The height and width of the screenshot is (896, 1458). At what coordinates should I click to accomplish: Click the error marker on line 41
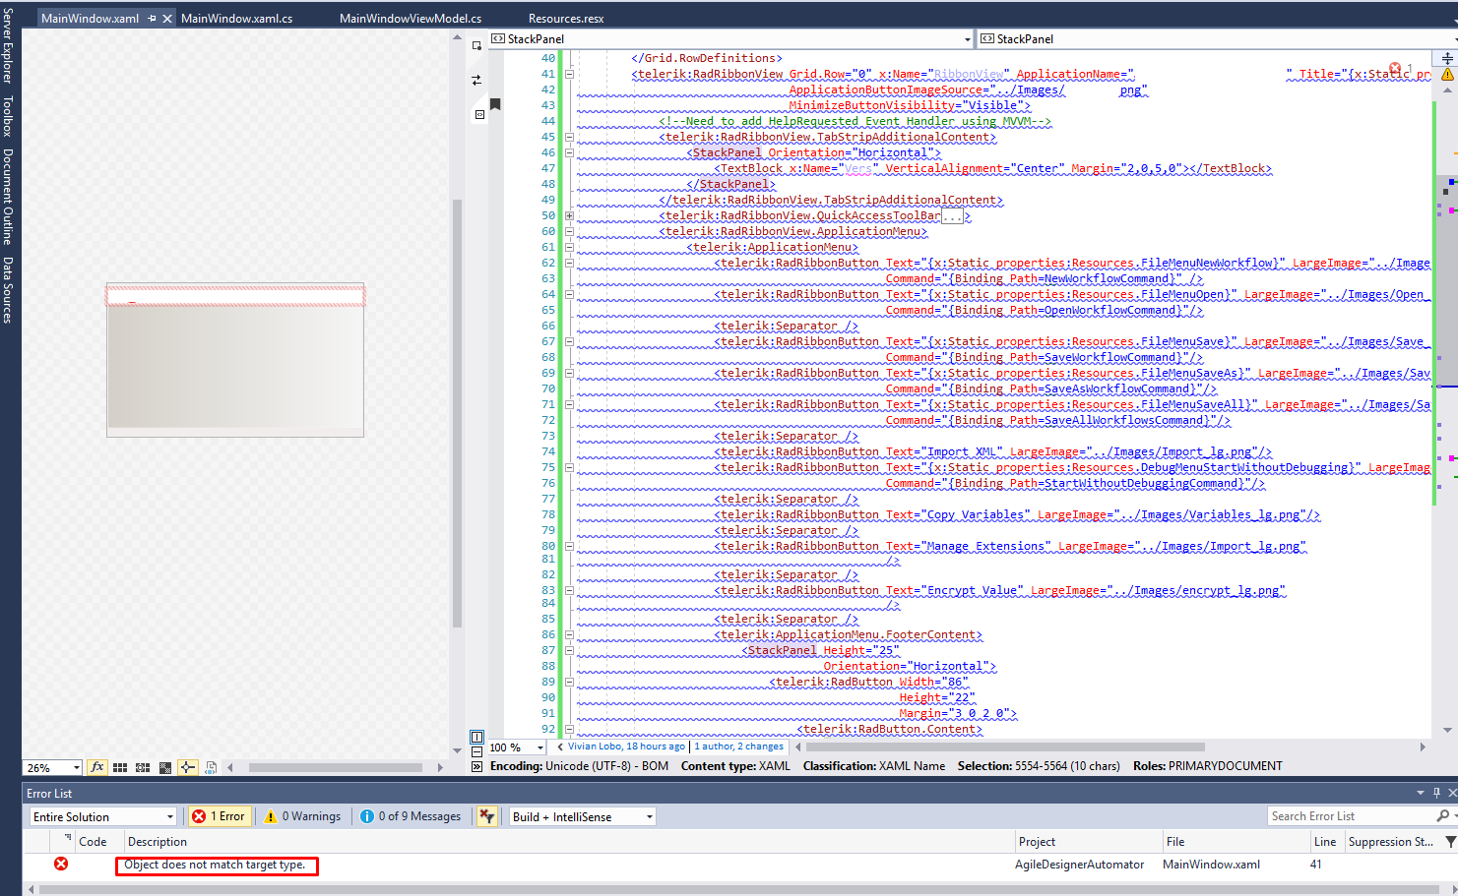[x=1395, y=68]
